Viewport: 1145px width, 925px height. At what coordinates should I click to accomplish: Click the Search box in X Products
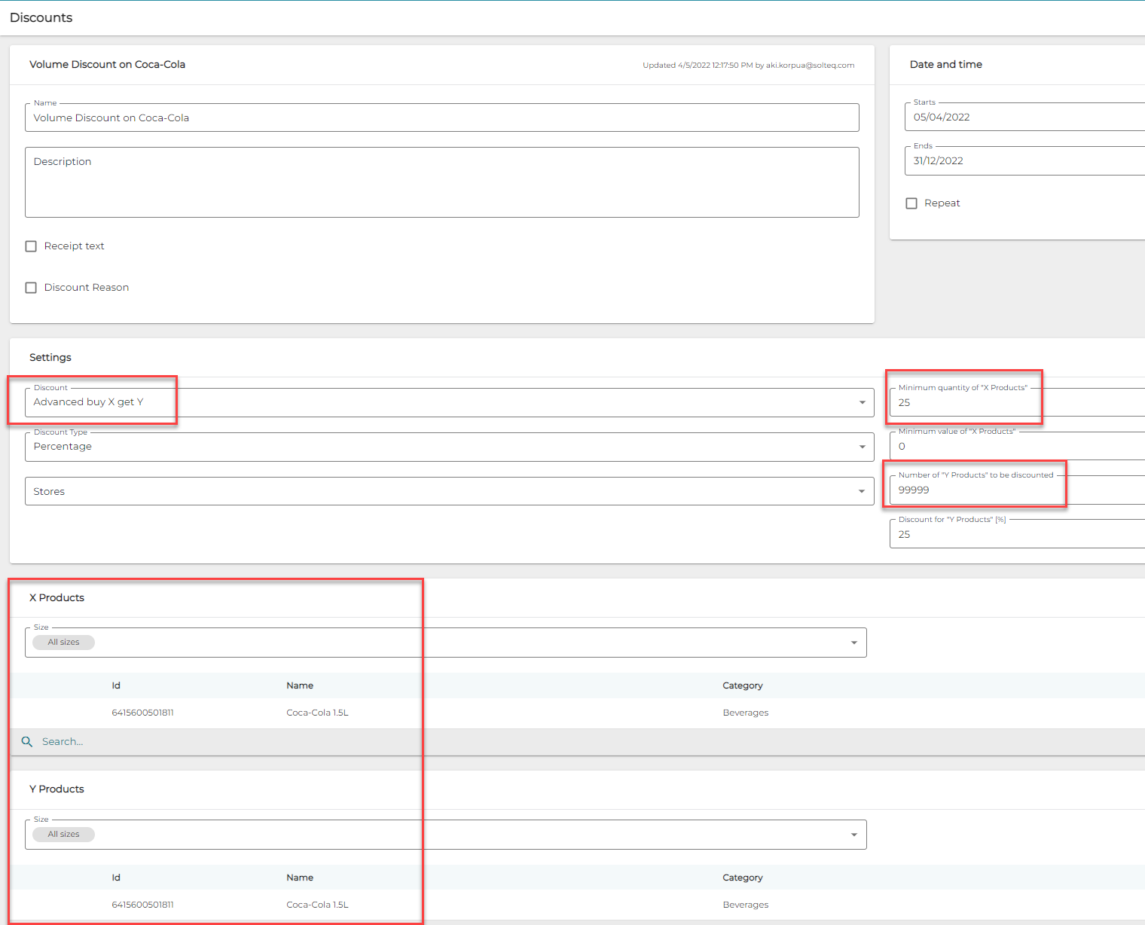click(226, 742)
